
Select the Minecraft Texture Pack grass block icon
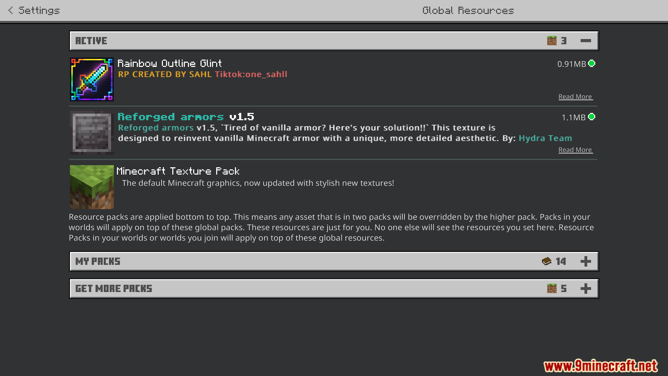coord(92,187)
